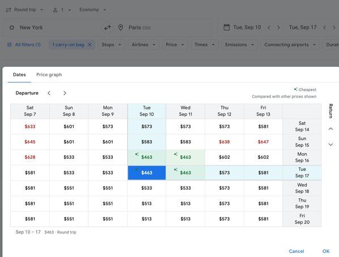This screenshot has height=257, width=339.
Task: Click the swap origin and destination icon
Action: tap(108, 28)
